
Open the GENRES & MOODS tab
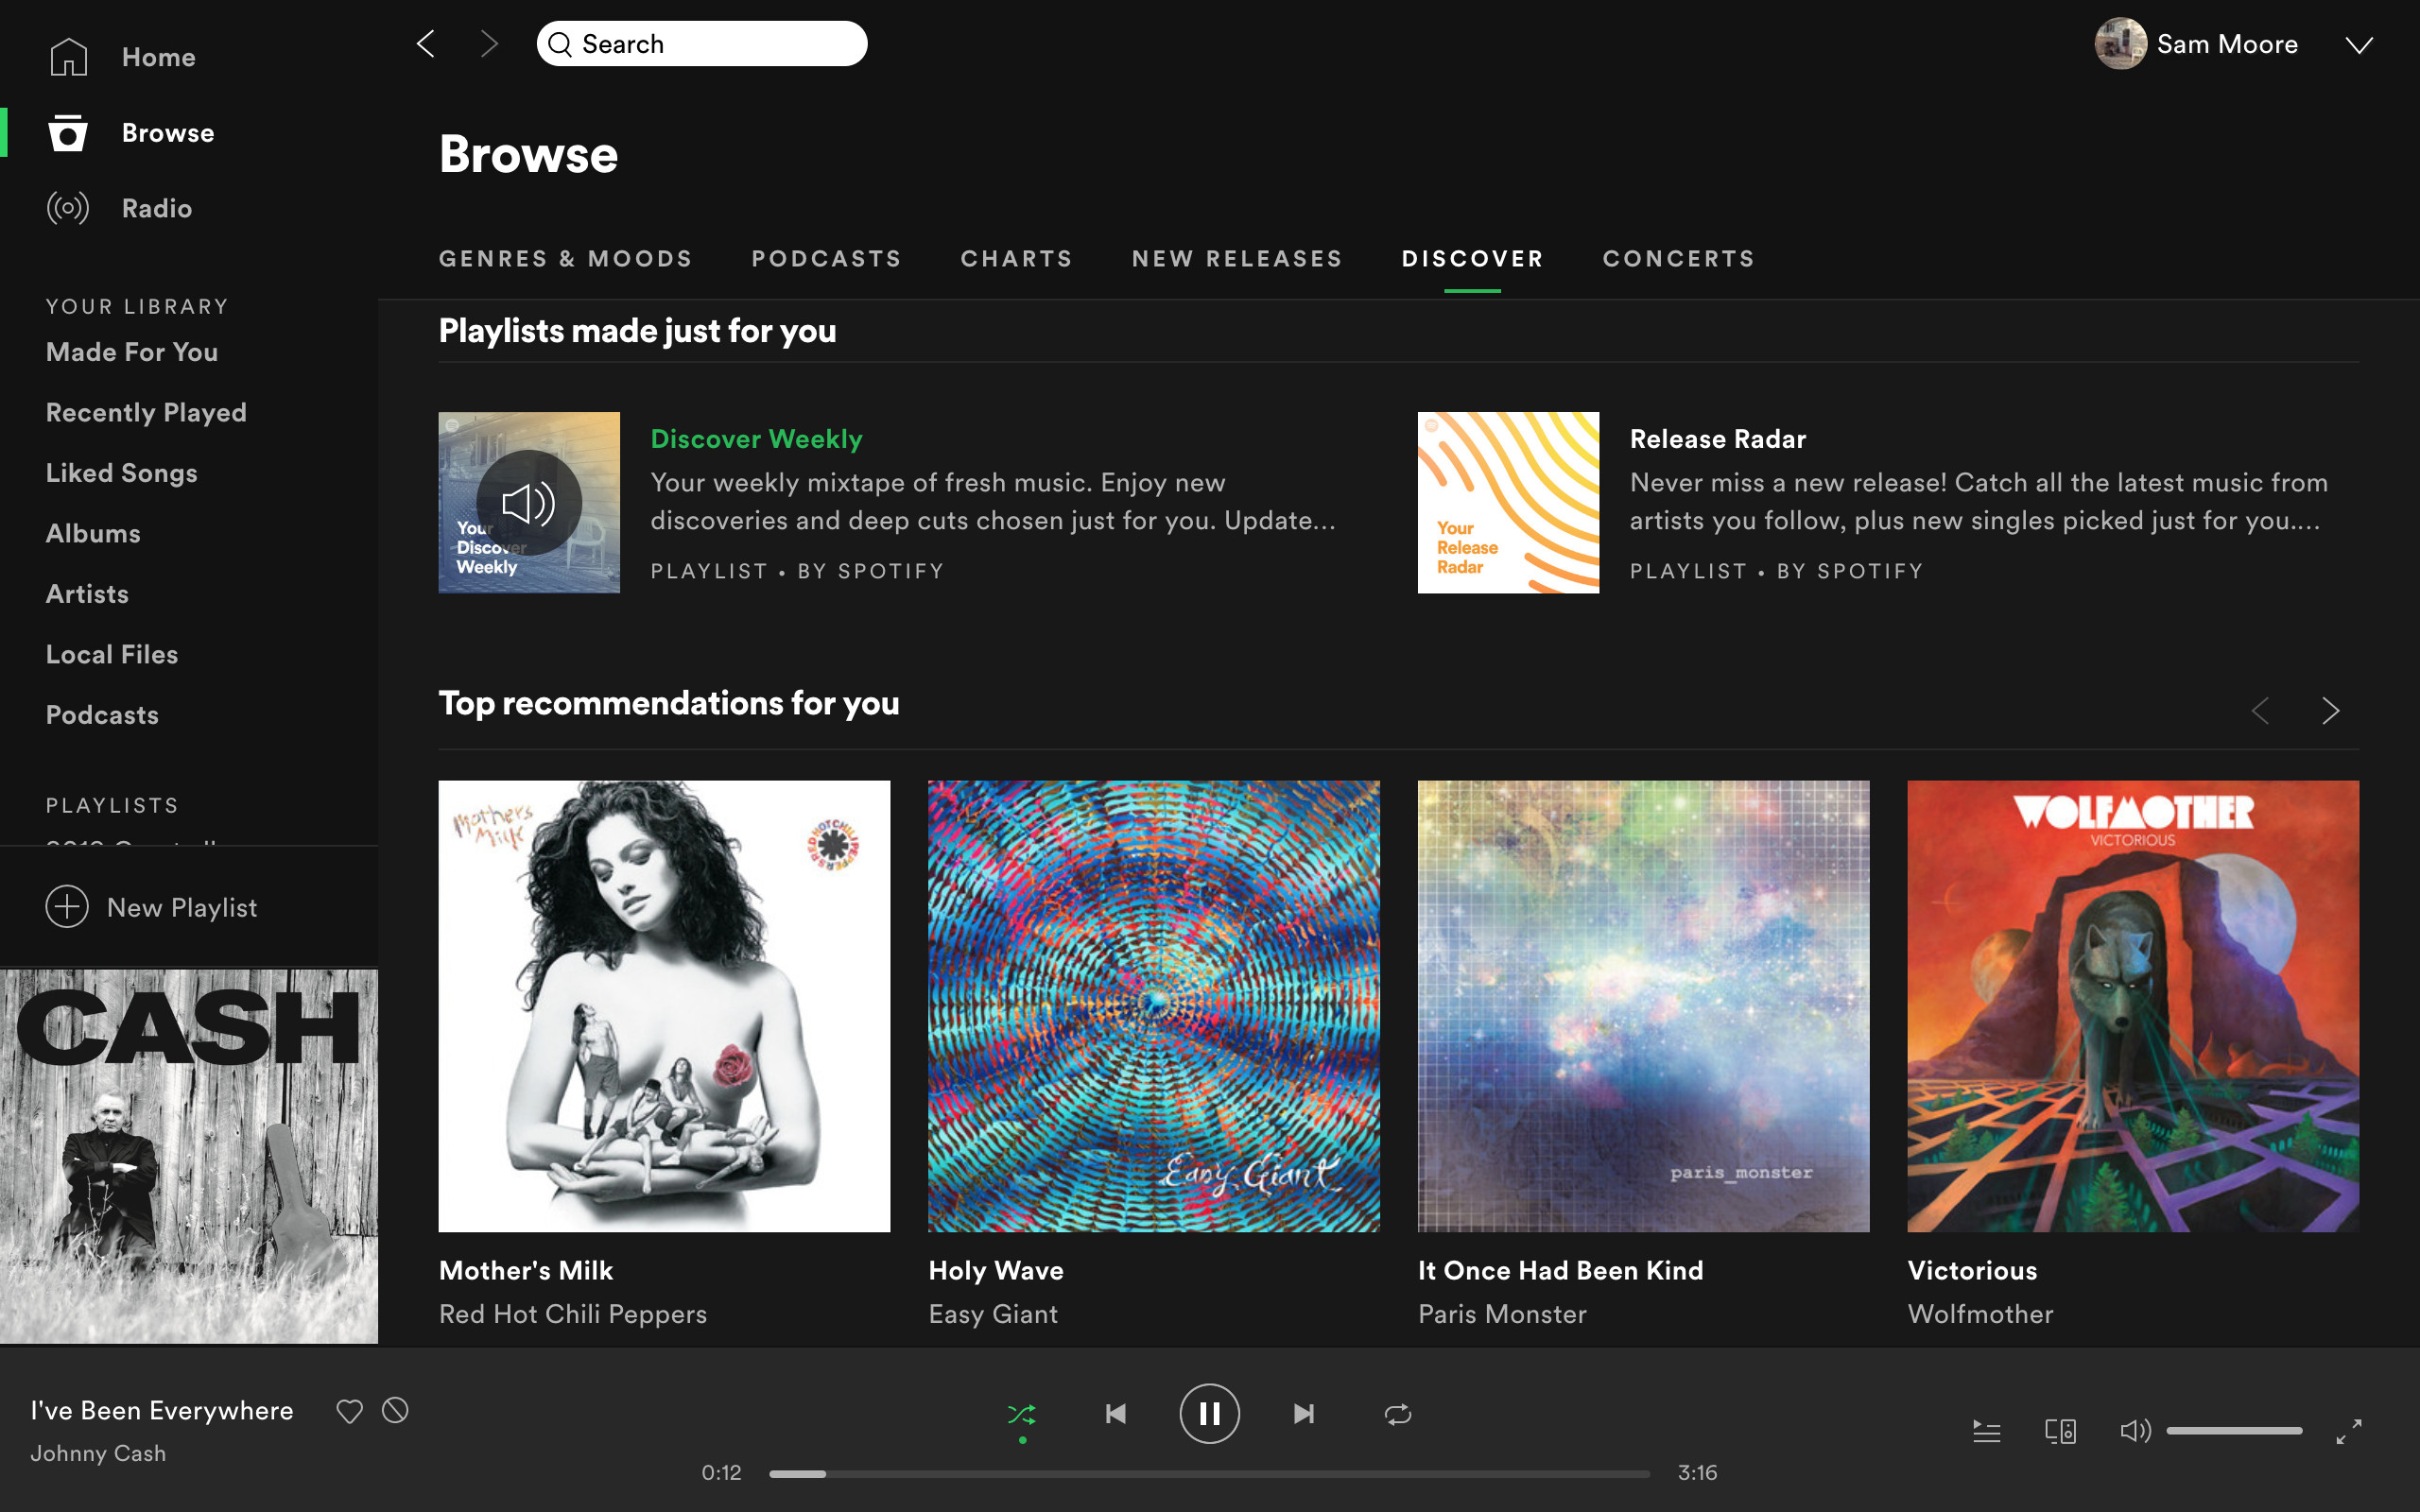(566, 260)
